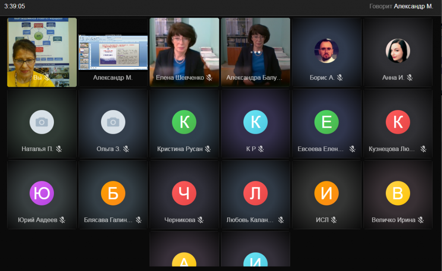
Task: Click the muted mic icon next to Ольга З.
Action: 126,149
